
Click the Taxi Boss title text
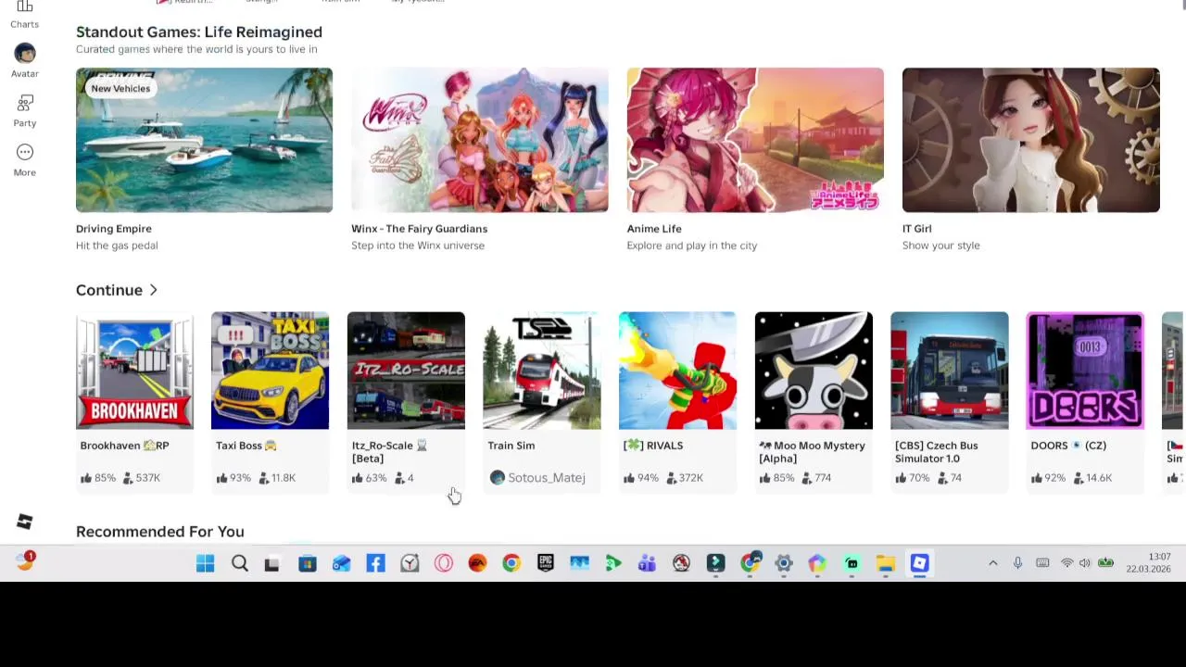246,446
